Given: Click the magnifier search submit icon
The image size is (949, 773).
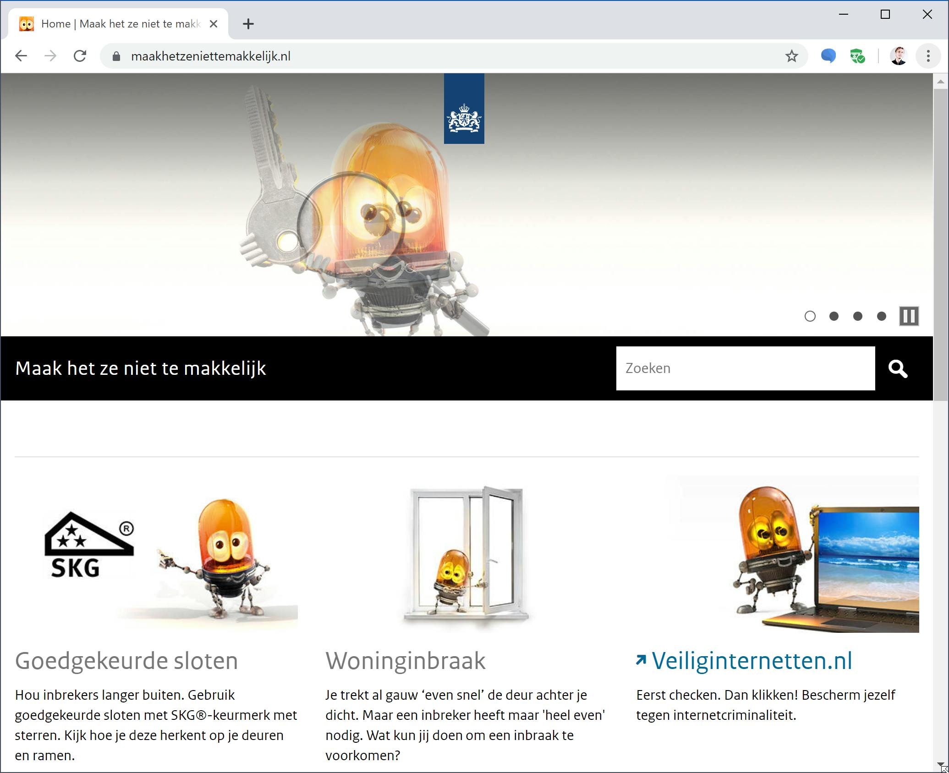Looking at the screenshot, I should [x=898, y=368].
